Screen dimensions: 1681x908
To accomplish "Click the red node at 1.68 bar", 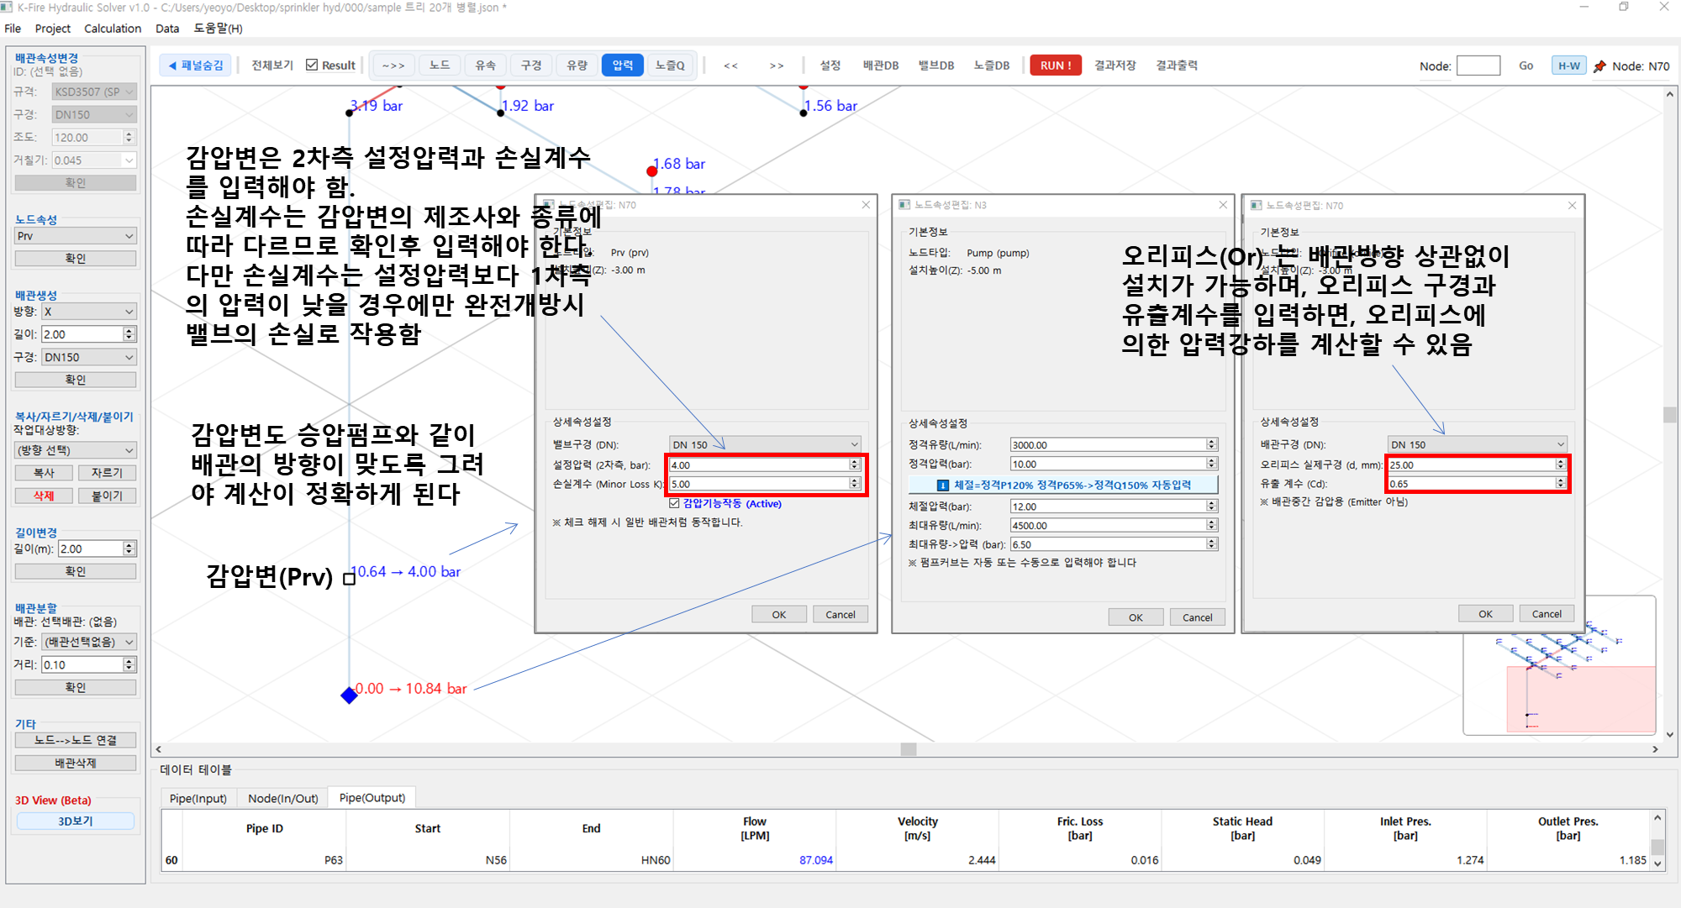I will [x=651, y=171].
